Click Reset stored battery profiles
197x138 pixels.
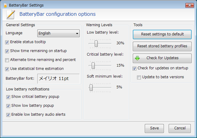pos(162,46)
